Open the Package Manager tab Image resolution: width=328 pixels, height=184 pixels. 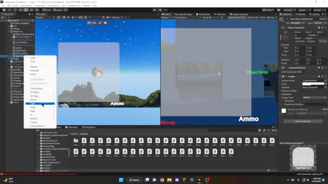pos(183,14)
